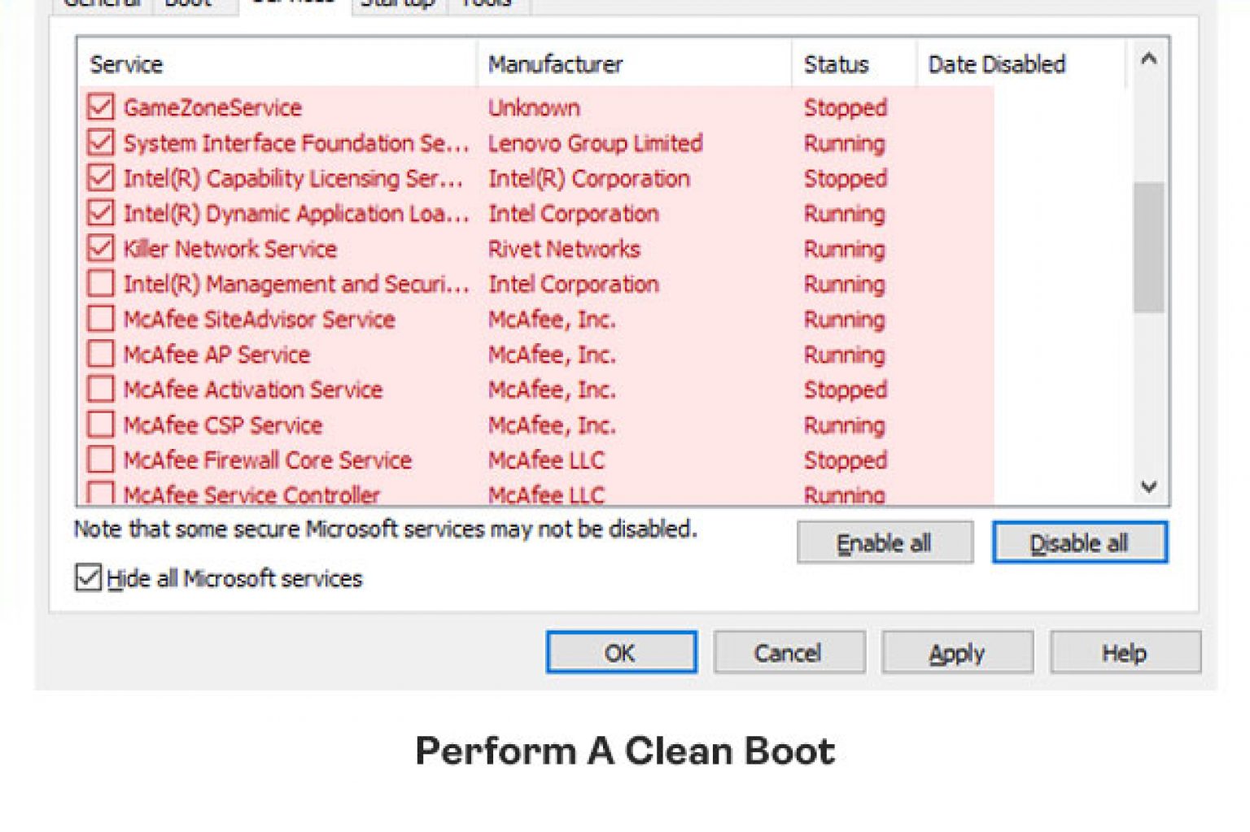The image size is (1250, 832).
Task: Click the services list scroll down arrow
Action: [1149, 486]
